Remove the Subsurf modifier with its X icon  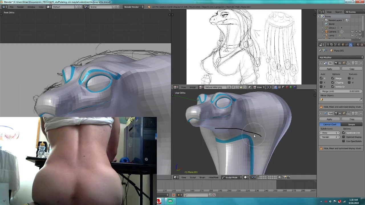click(x=361, y=113)
